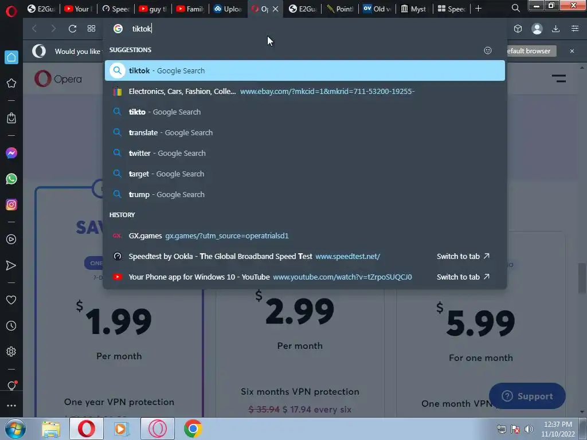Select 'twitter - Google Search' suggestion
The height and width of the screenshot is (440, 587).
(x=305, y=153)
